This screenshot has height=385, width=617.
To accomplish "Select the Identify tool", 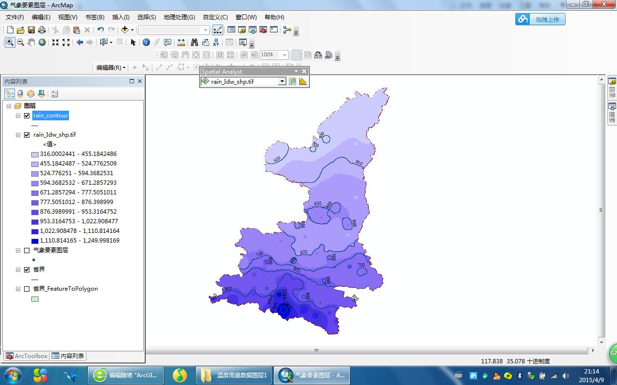I will [x=147, y=42].
